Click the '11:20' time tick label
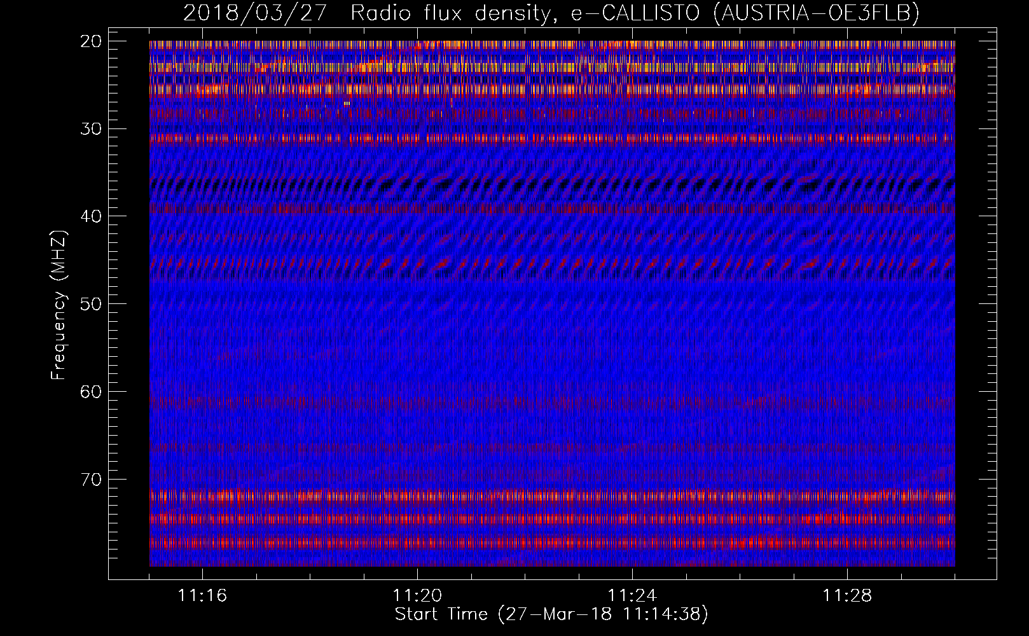1029x636 pixels. tap(417, 596)
